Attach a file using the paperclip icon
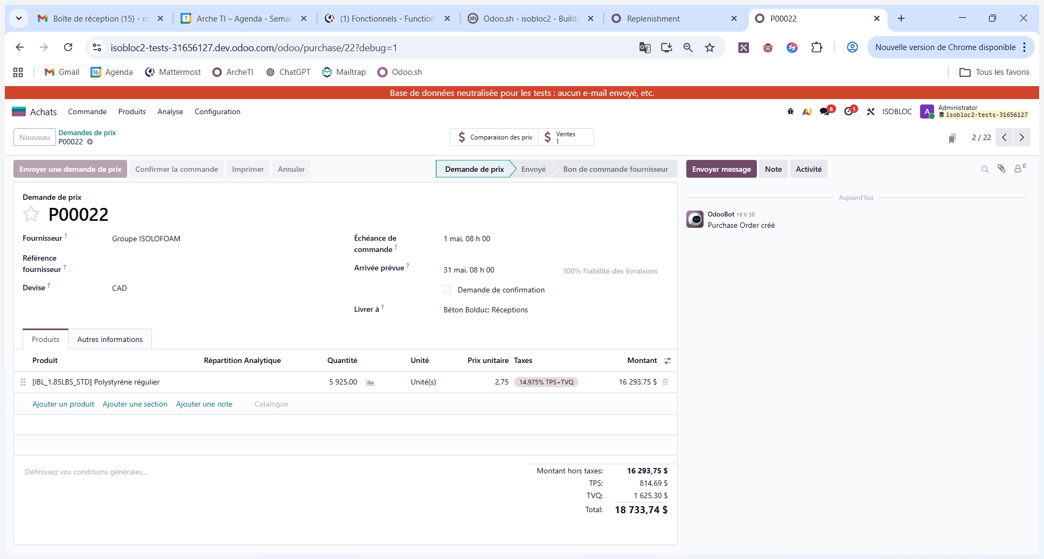Viewport: 1044px width, 559px height. click(x=1001, y=169)
